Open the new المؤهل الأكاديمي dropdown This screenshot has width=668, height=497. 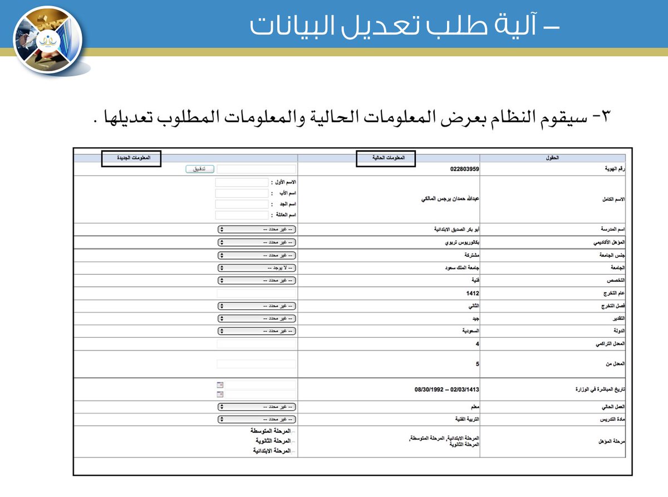click(257, 242)
